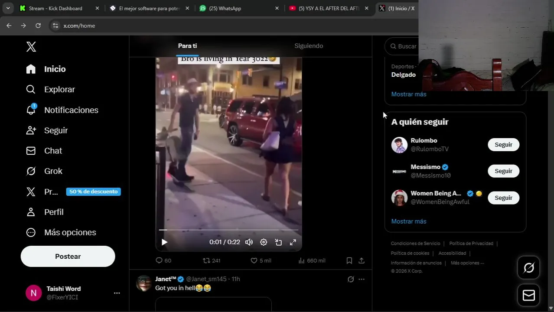This screenshot has height=312, width=554.
Task: Click the Postear button
Action: point(68,256)
